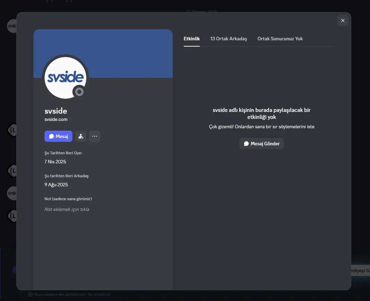Open the friend options person icon
Screen dimensions: 370x301
pos(81,136)
